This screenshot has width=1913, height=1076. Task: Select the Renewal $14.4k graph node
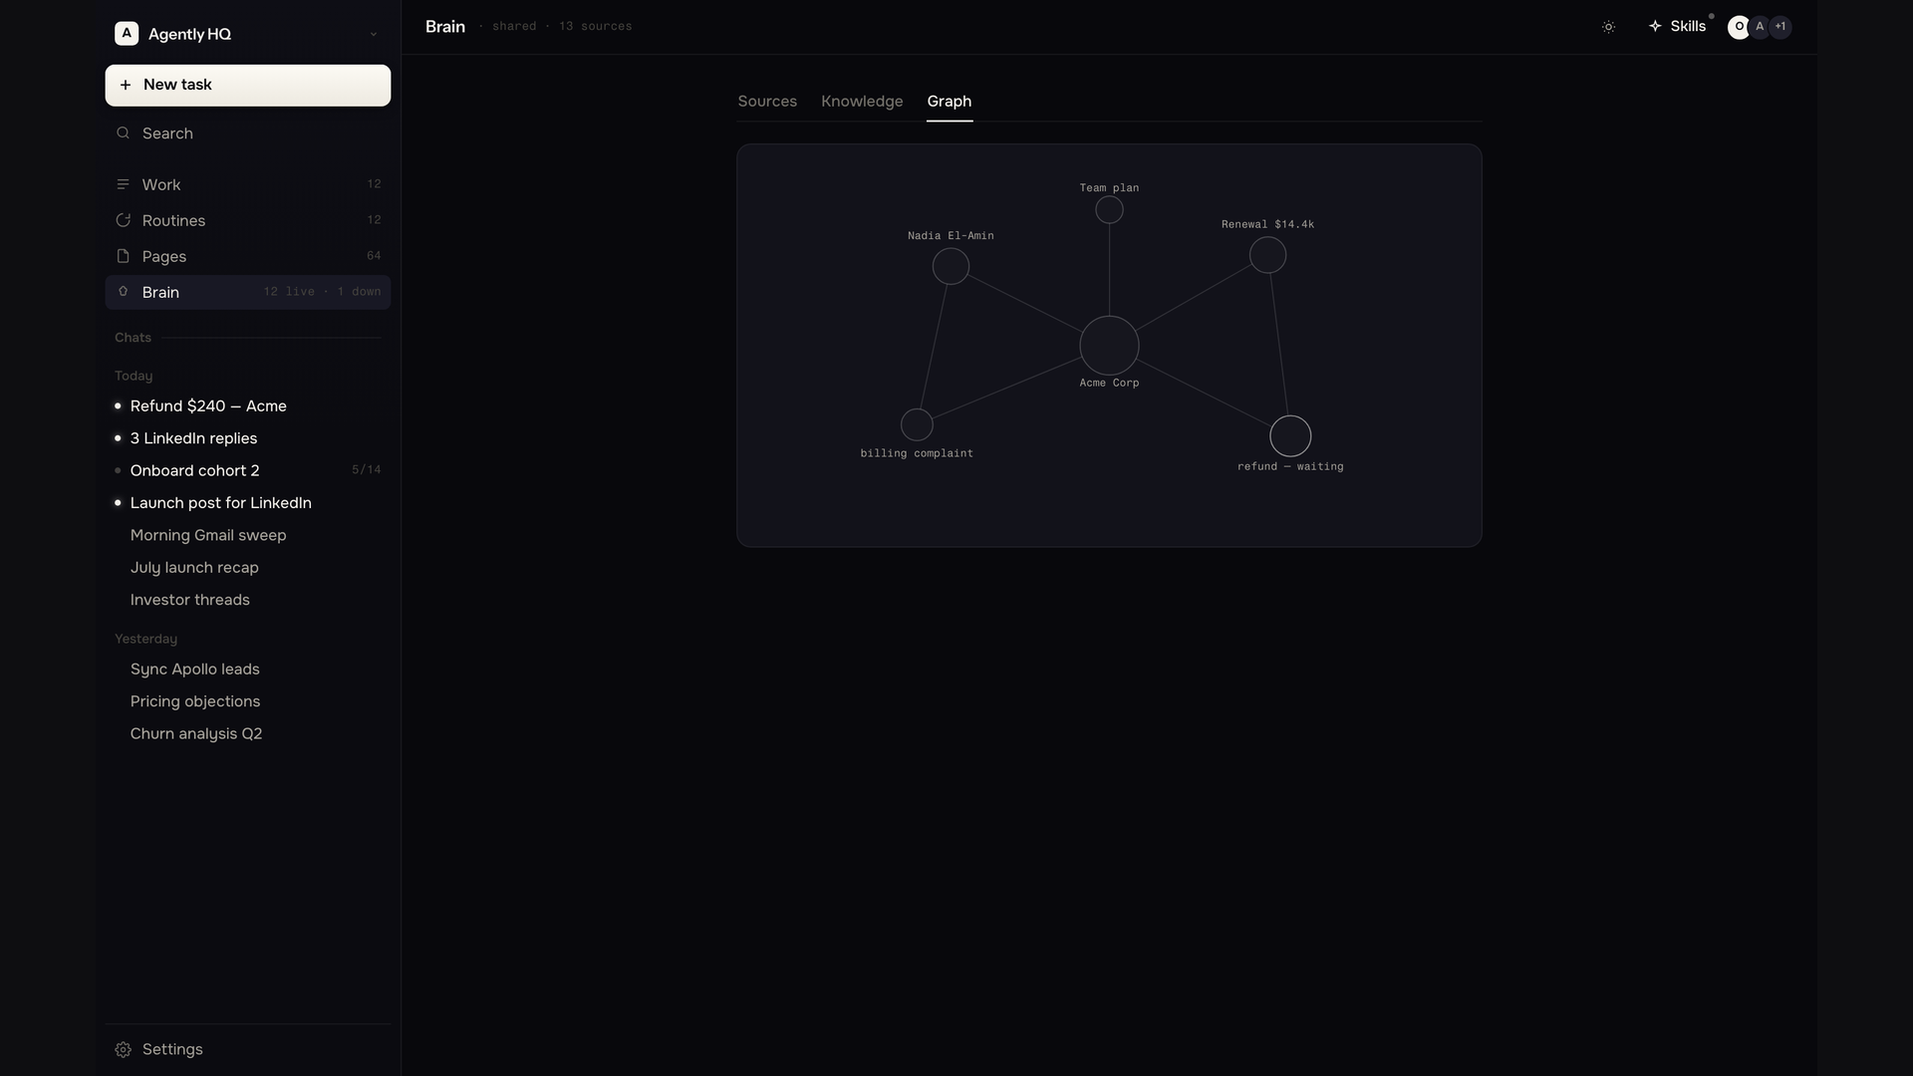click(x=1267, y=255)
